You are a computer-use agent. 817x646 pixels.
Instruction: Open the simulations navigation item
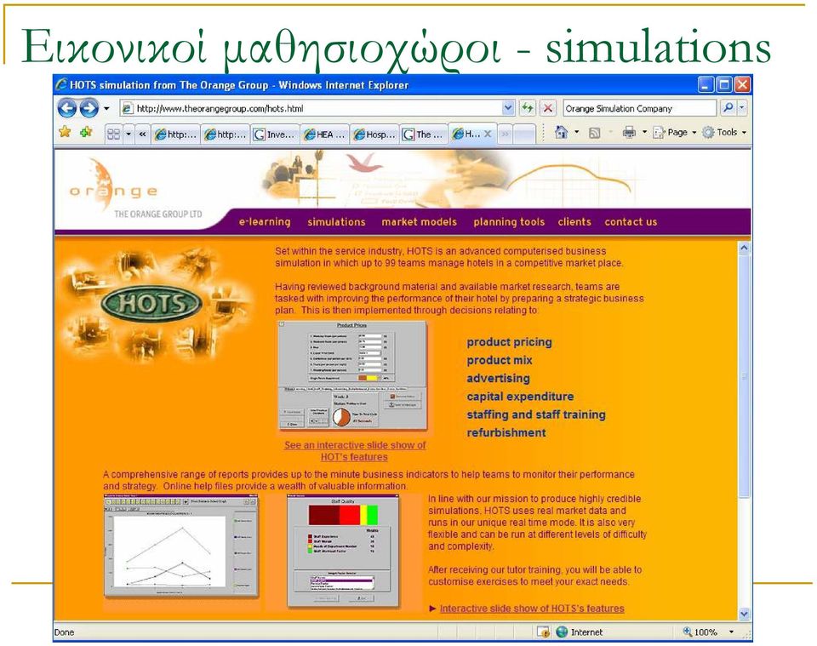coord(336,222)
